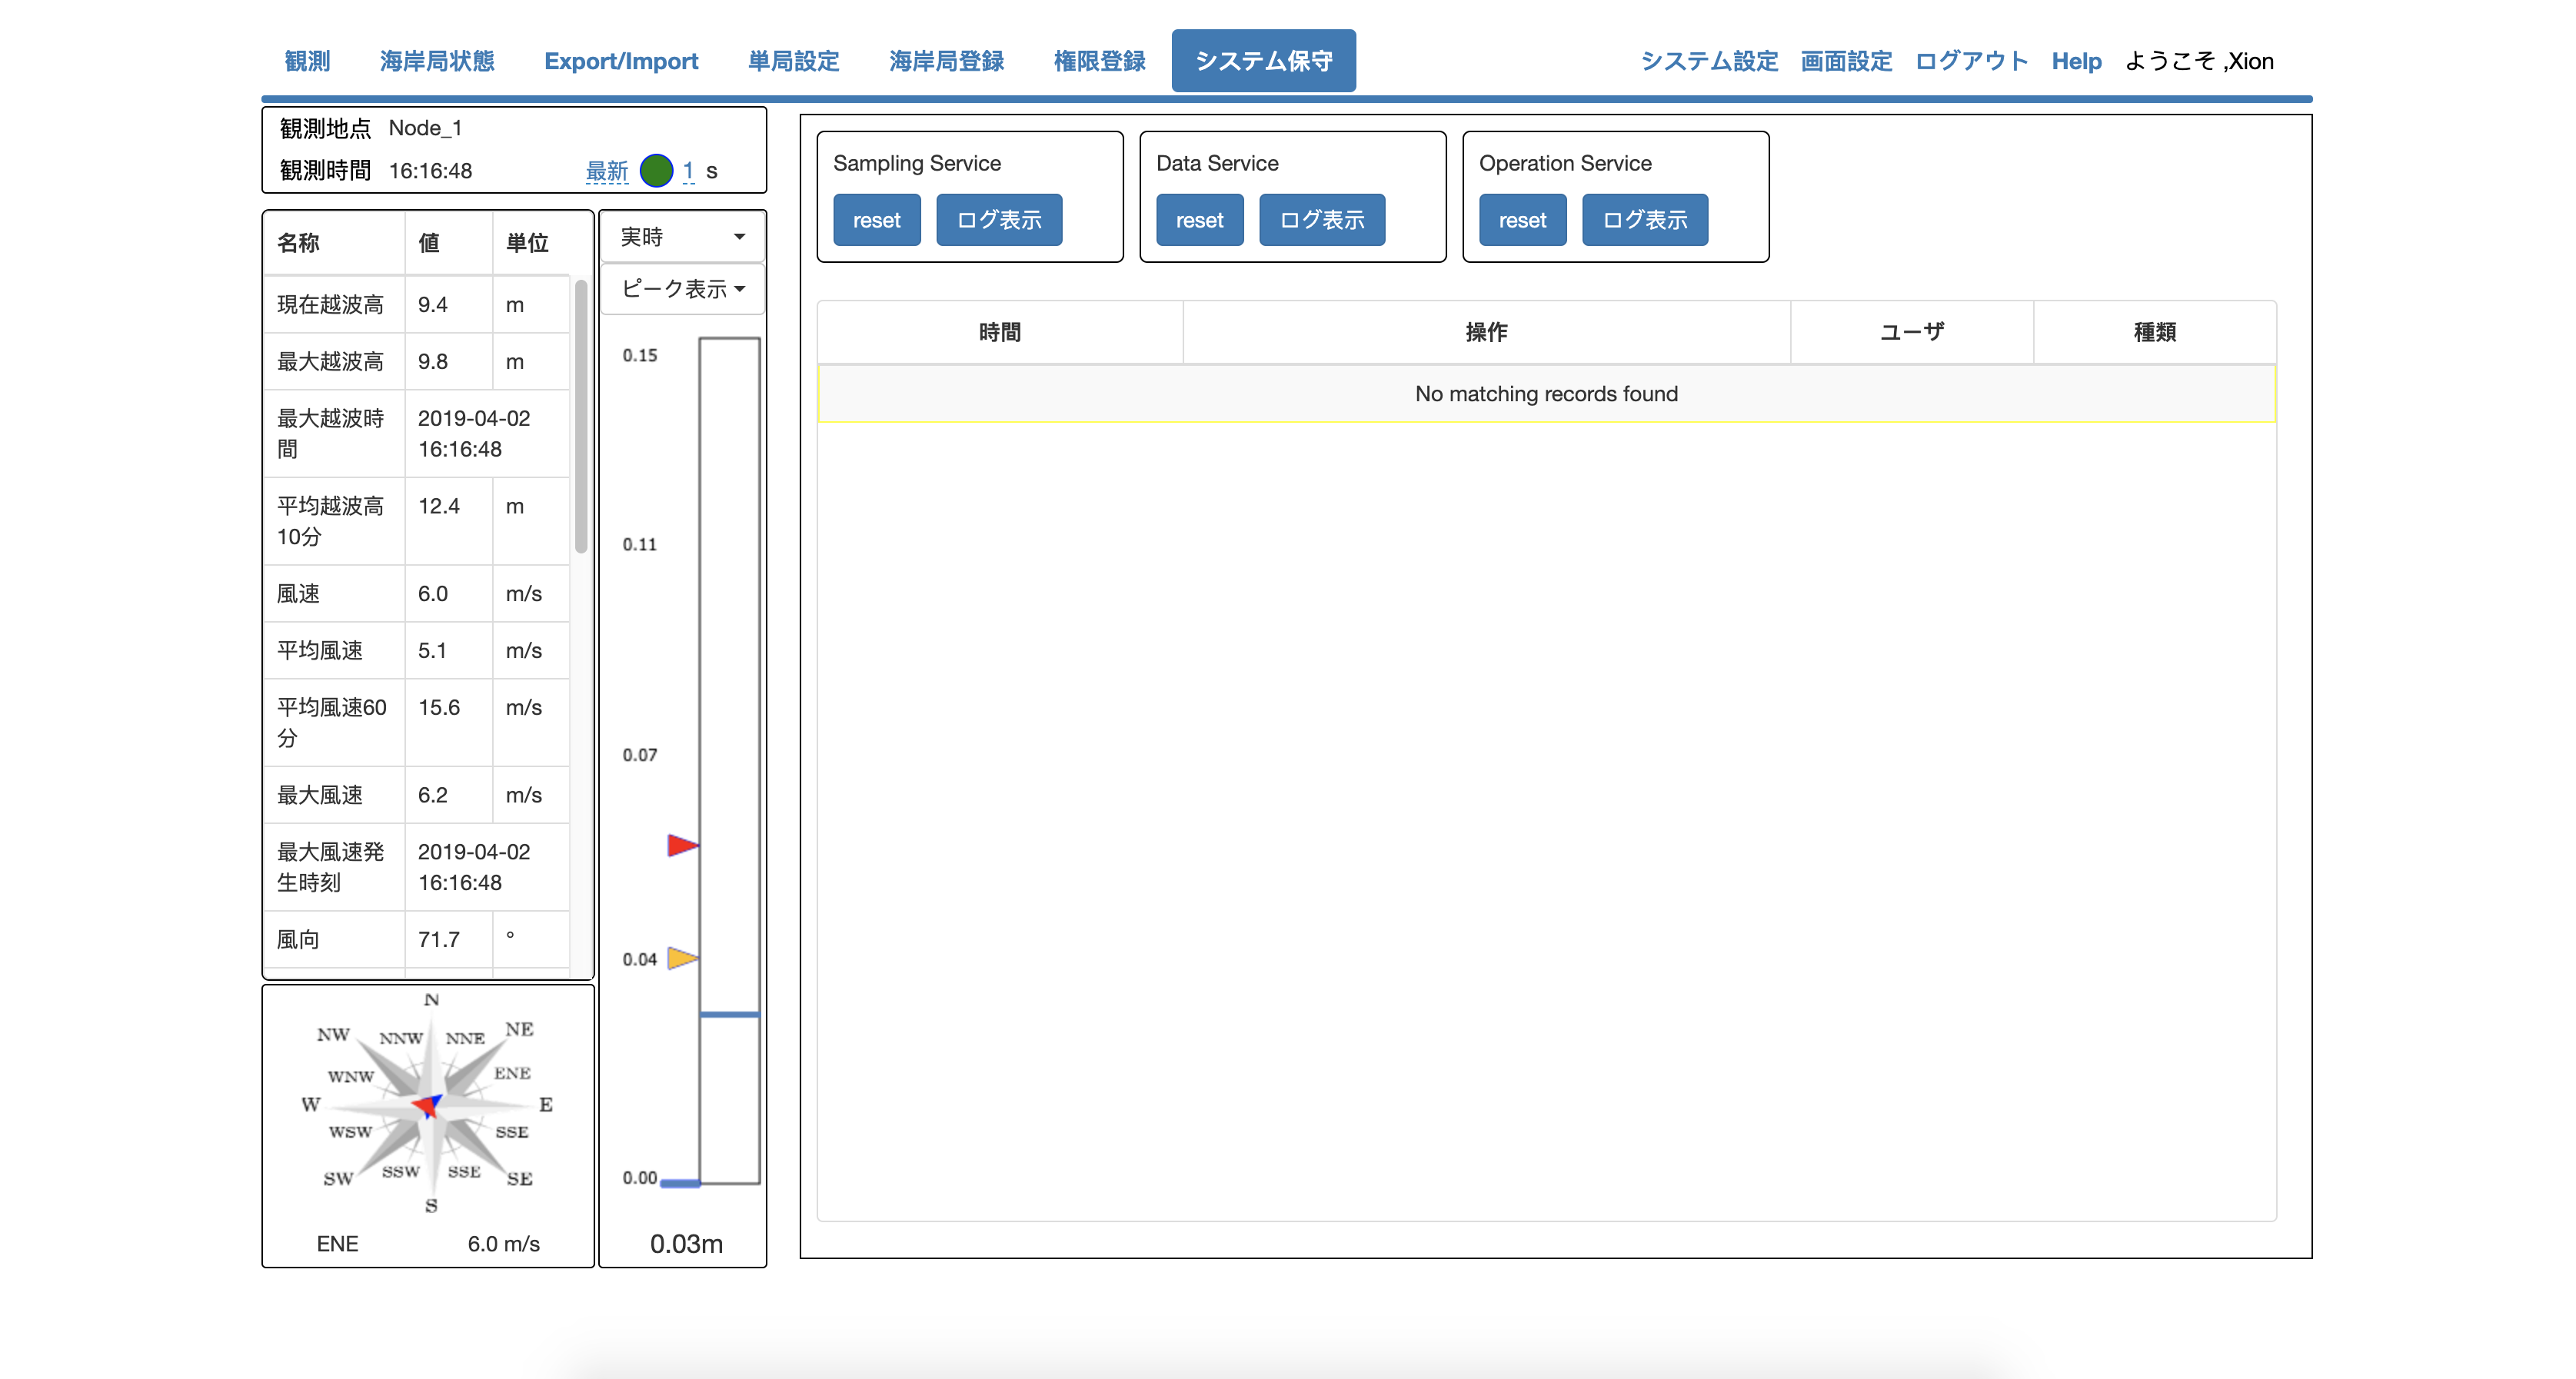Sort table by 時間 column header

(x=999, y=332)
